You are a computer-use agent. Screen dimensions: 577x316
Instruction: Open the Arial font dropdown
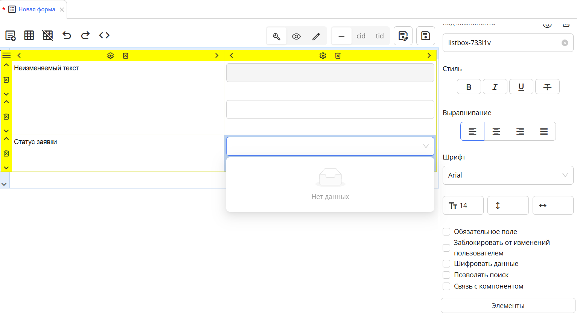click(x=508, y=175)
